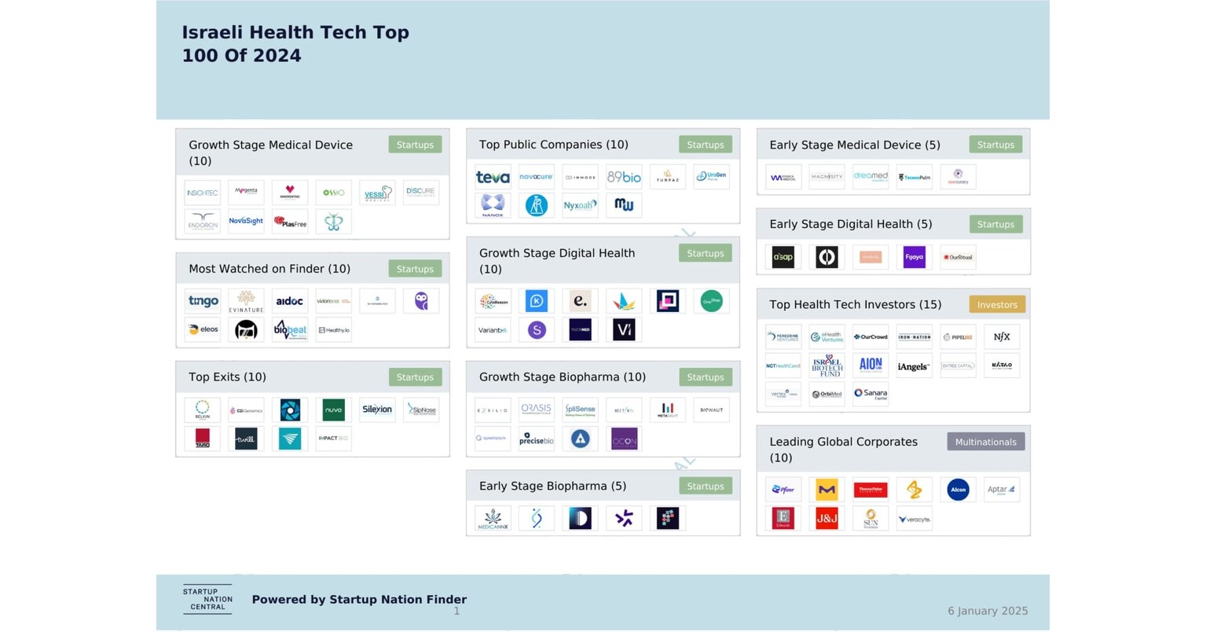Screen dimensions: 1206x632
Task: Open the Alcon blue circle logo
Action: click(x=958, y=490)
